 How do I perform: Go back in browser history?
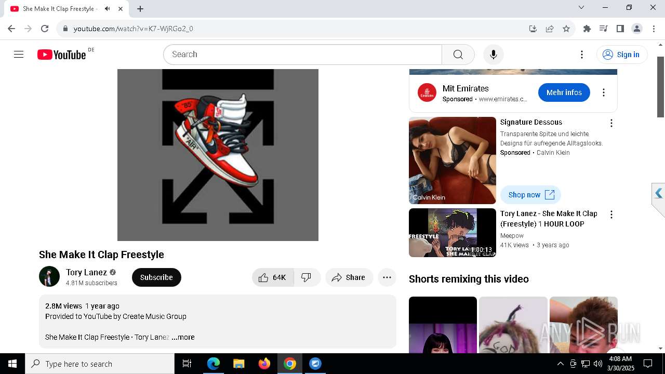[x=11, y=29]
